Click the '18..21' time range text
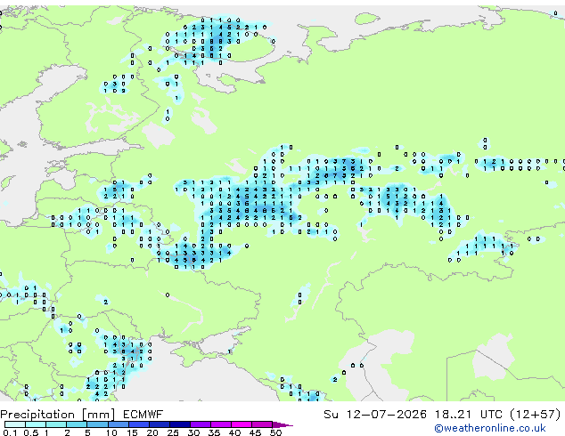Image resolution: width=565 pixels, height=436 pixels. [x=453, y=415]
